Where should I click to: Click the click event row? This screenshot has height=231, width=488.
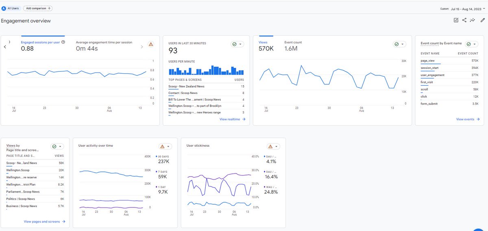click(449, 97)
